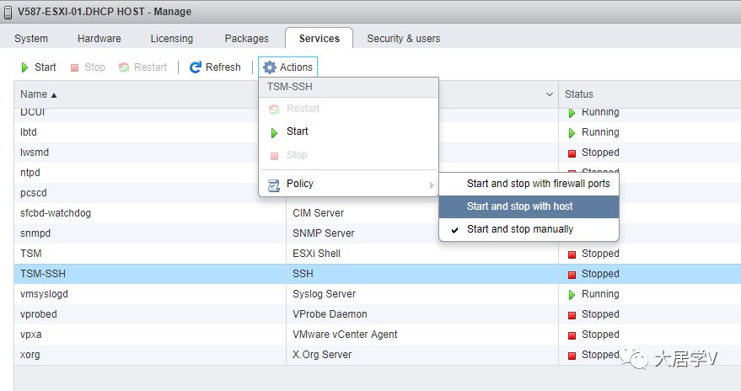Expand the Policy submenu arrow

[x=432, y=185]
